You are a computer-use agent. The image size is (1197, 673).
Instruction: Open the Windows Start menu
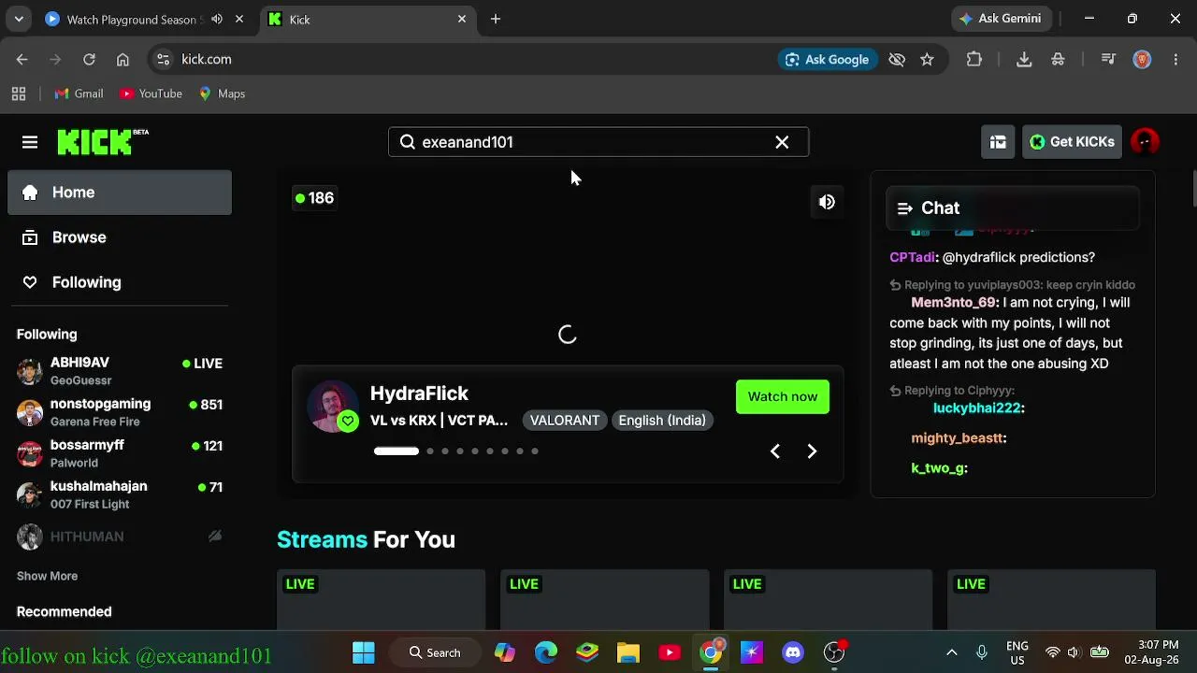point(364,652)
